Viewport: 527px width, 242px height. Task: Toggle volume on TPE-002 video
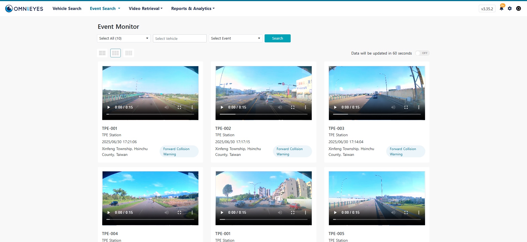tap(280, 107)
